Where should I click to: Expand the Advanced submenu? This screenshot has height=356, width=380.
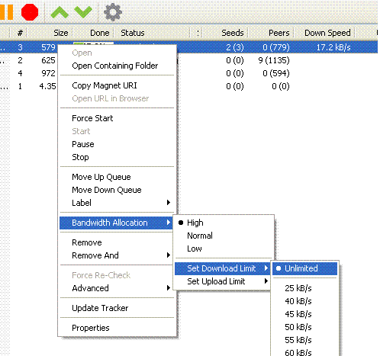(x=116, y=288)
